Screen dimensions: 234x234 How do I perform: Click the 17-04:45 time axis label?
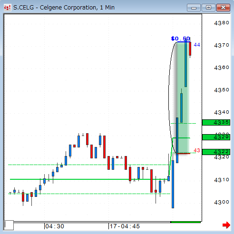[125, 226]
